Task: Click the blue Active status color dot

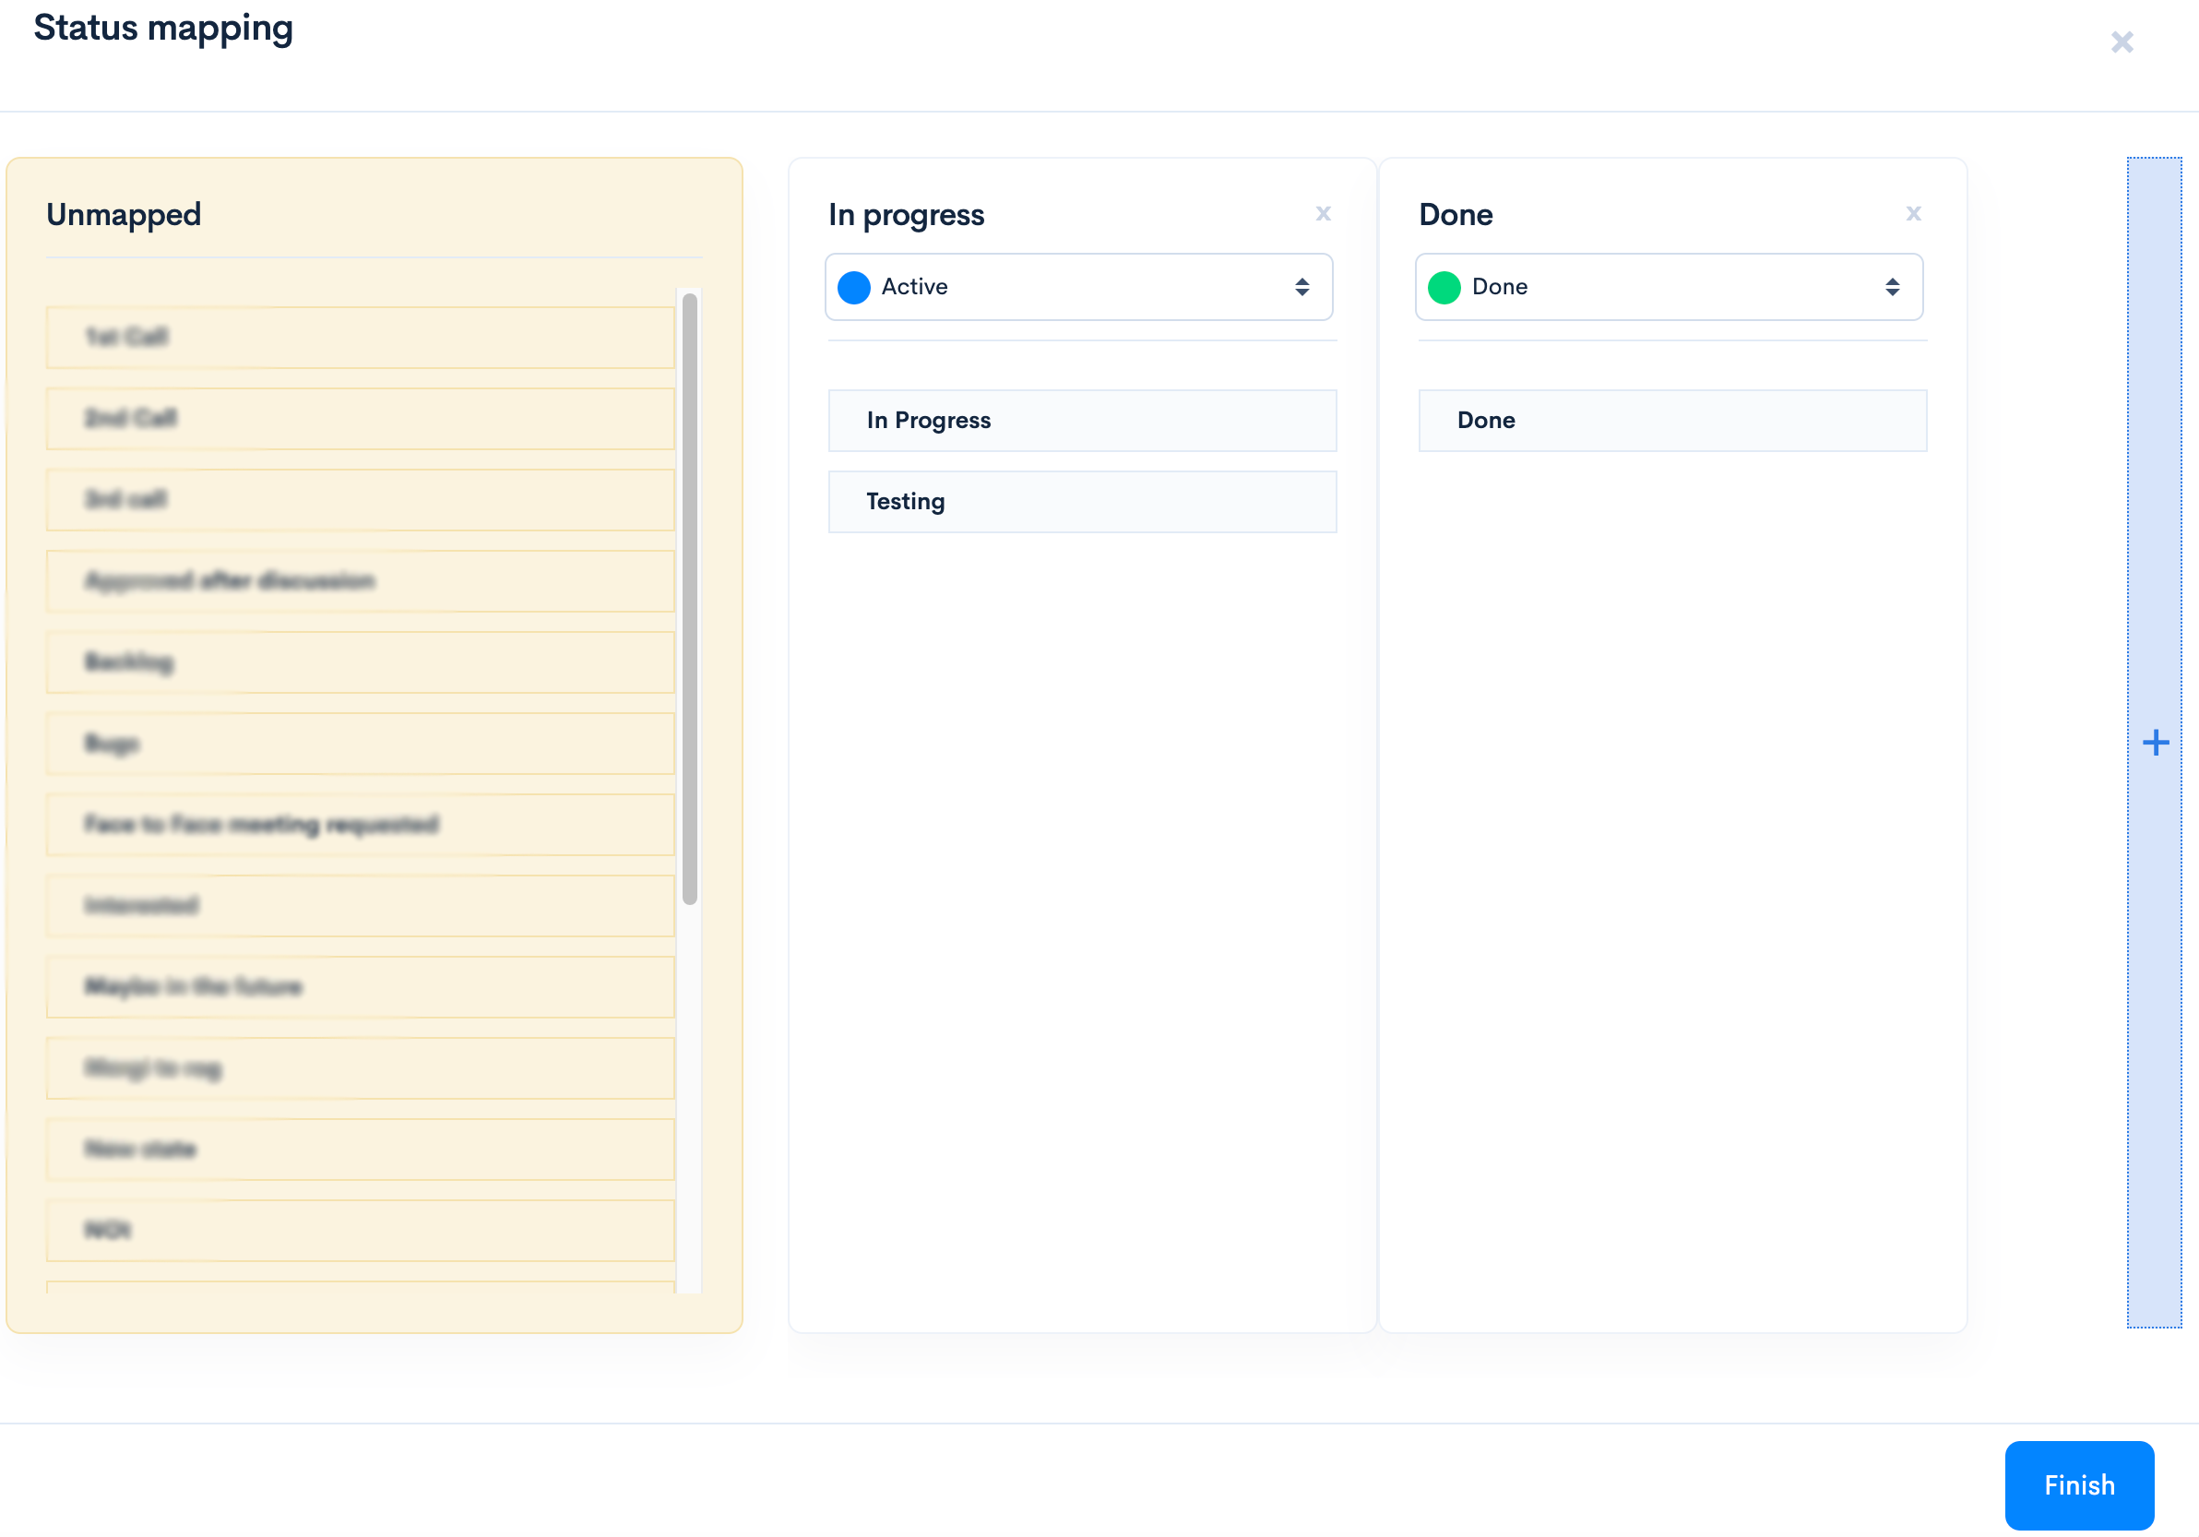Action: [853, 287]
